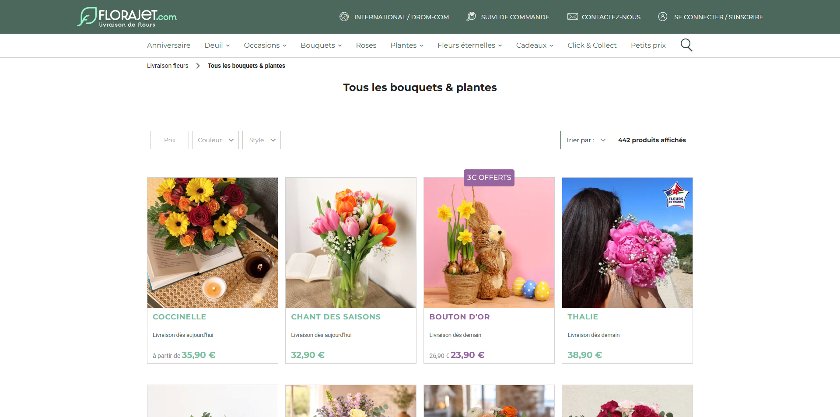Click 442 produits affichés text
Screen dimensions: 840x417
(652, 140)
